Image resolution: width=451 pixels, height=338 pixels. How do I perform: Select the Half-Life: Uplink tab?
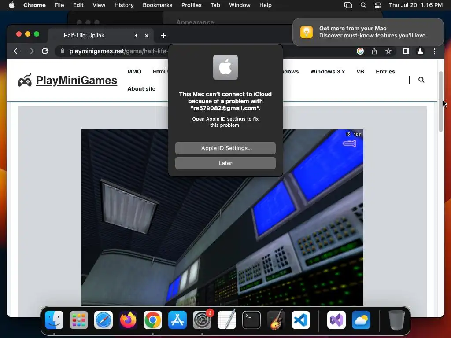[x=101, y=36]
